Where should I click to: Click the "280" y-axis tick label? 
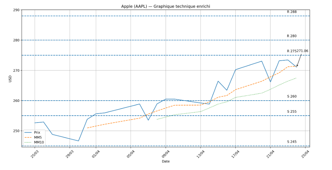pyautogui.click(x=16, y=40)
